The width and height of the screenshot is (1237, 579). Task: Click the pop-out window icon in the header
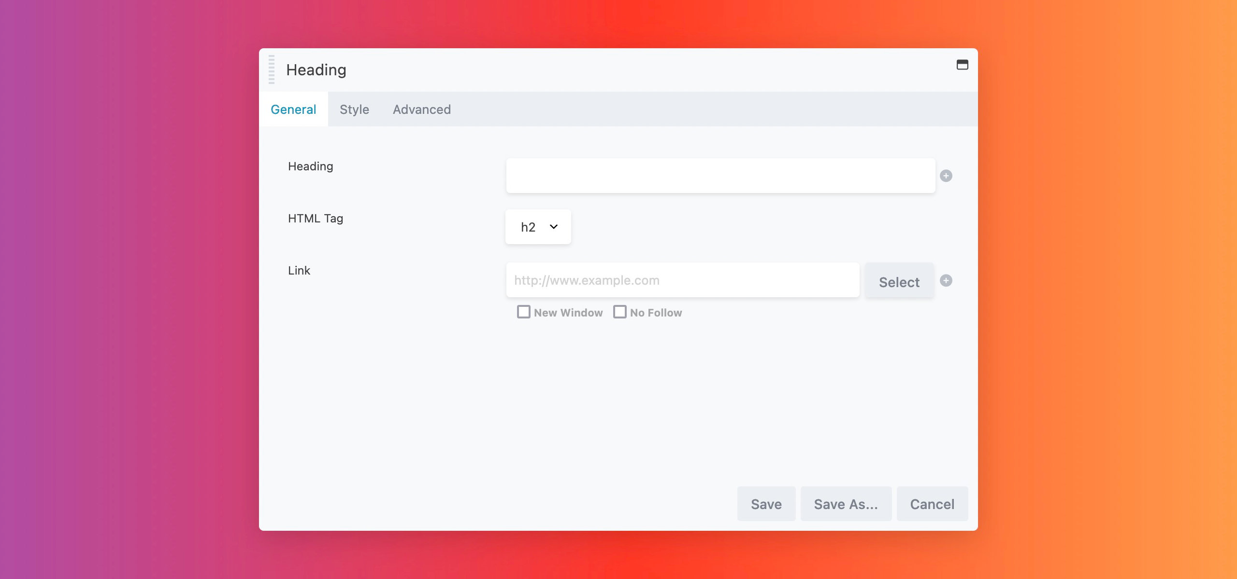point(962,65)
